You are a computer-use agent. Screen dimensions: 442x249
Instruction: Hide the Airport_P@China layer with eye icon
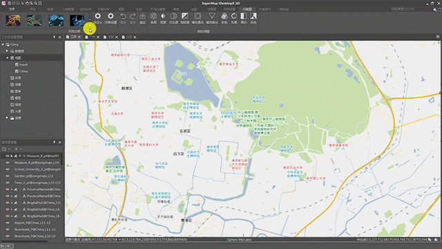click(x=8, y=223)
